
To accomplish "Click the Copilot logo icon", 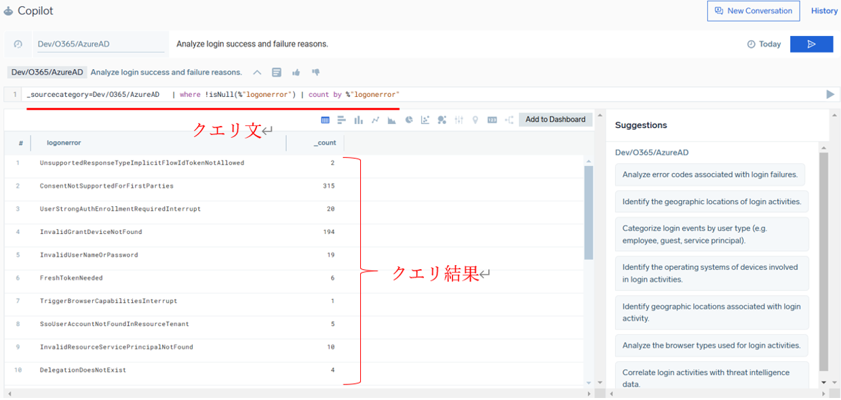I will (9, 11).
